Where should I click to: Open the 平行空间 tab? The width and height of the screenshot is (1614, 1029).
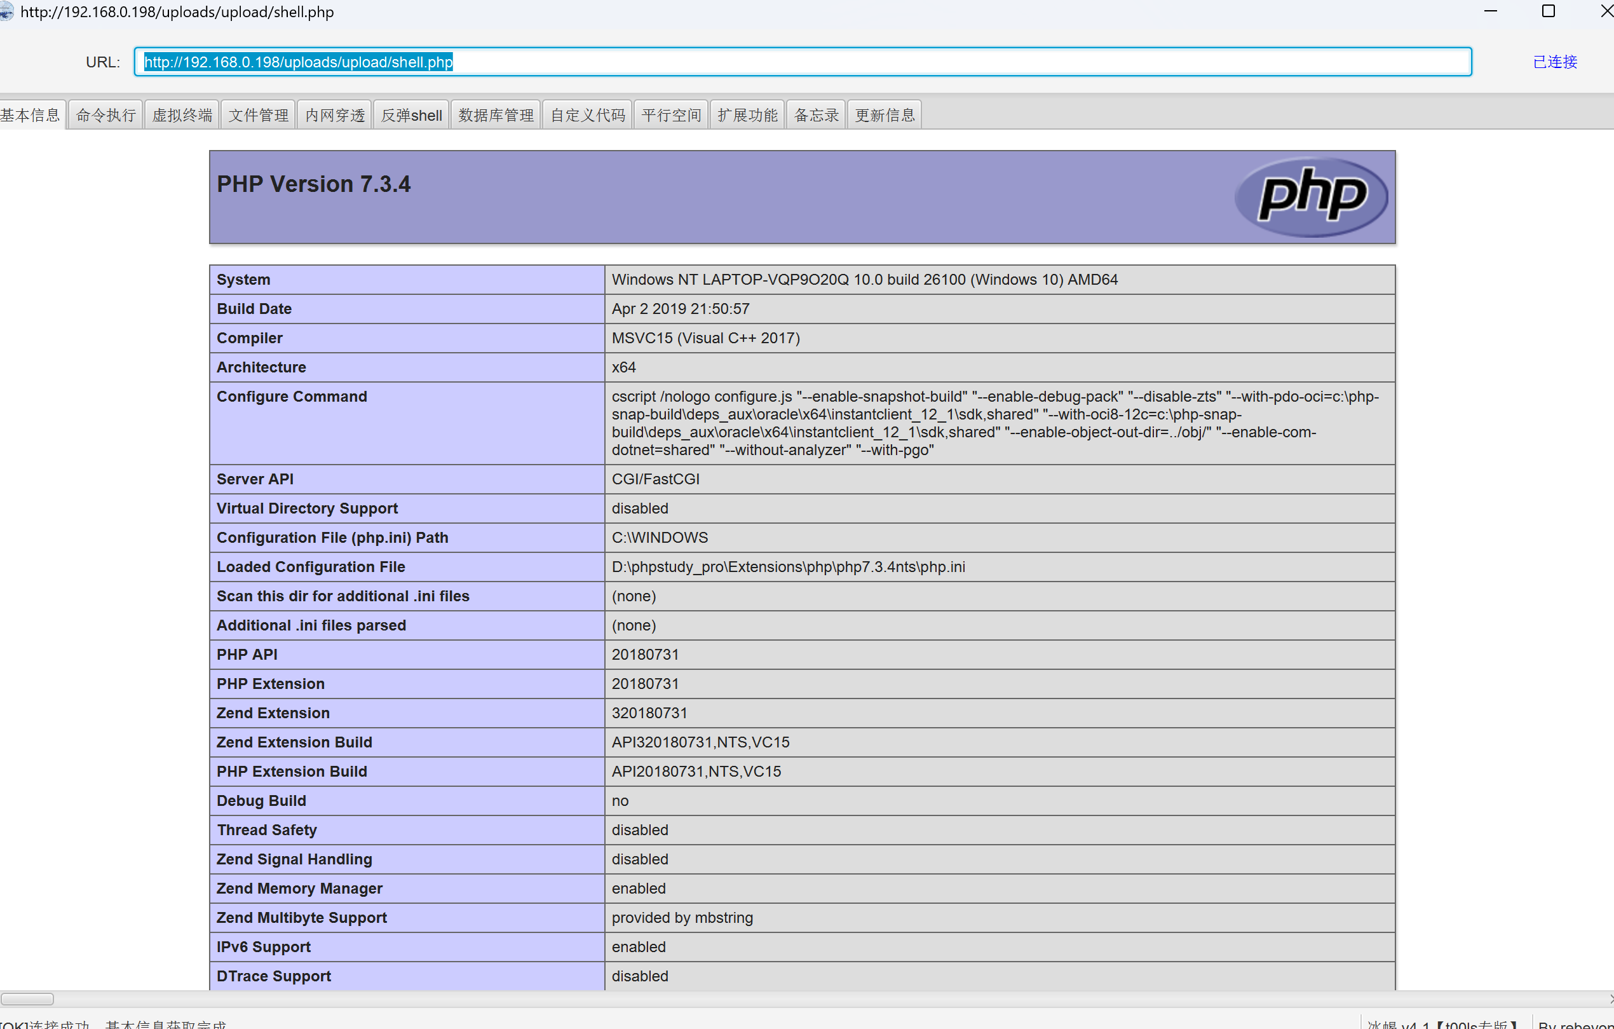tap(671, 114)
